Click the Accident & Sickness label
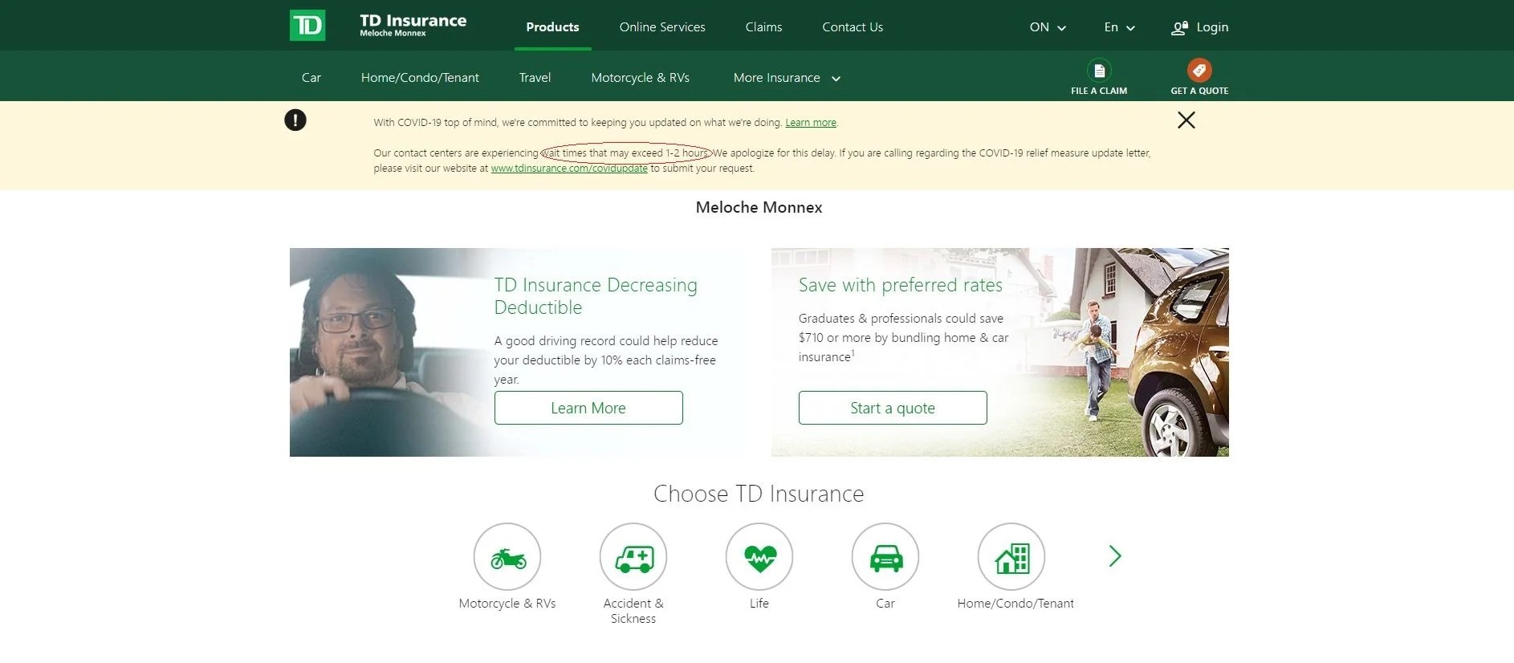The image size is (1514, 663). [x=633, y=611]
